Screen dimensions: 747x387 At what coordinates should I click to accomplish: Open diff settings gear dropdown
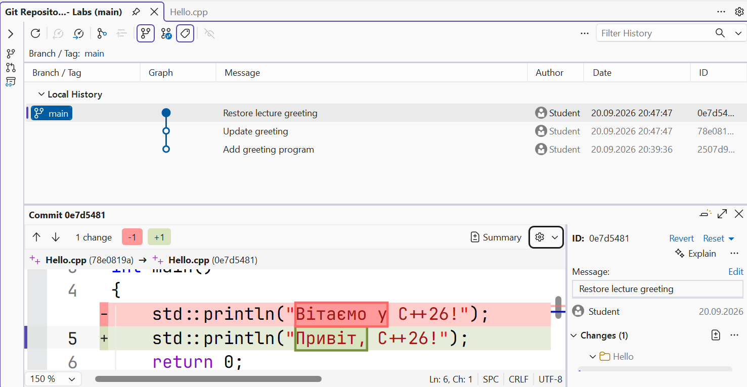pyautogui.click(x=546, y=237)
